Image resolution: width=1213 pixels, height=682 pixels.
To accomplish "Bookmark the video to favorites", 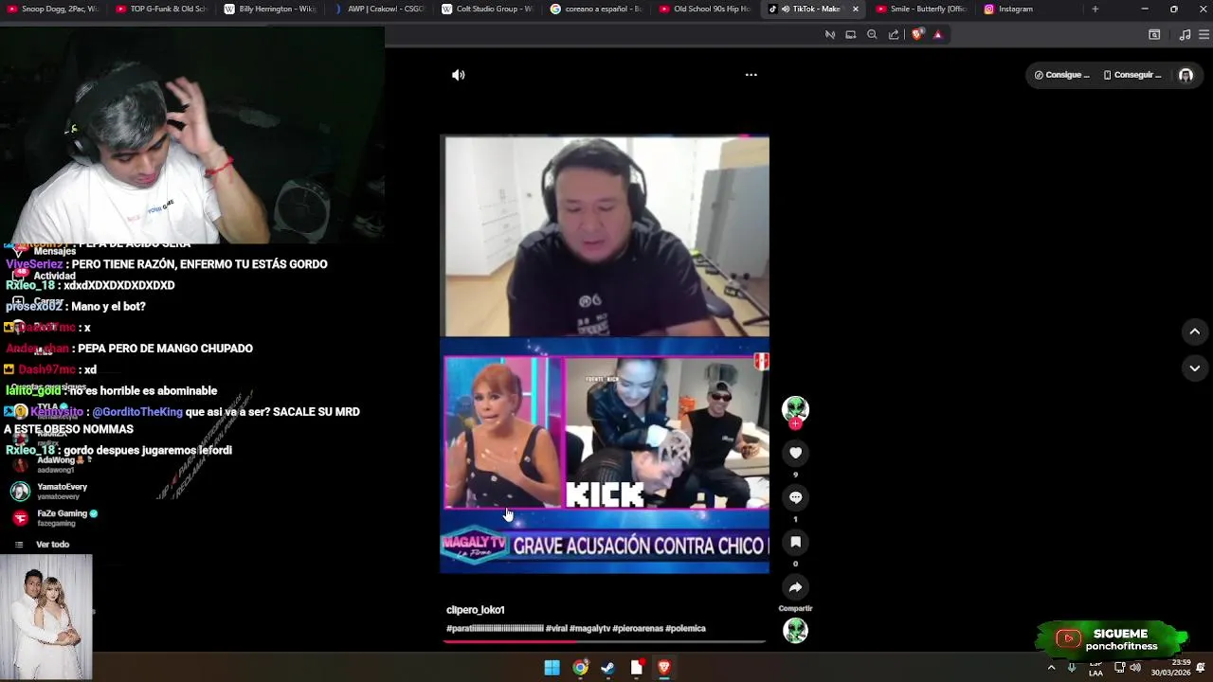I will click(x=795, y=542).
